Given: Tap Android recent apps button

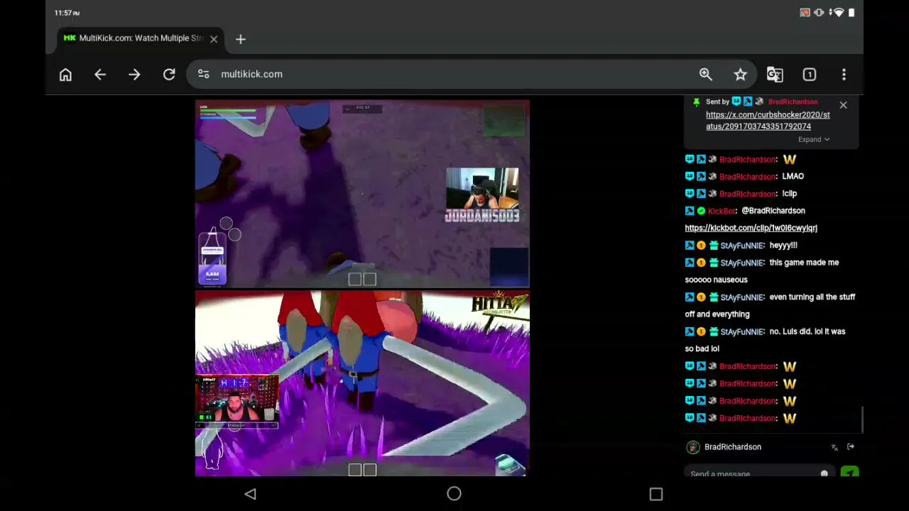Looking at the screenshot, I should 656,494.
